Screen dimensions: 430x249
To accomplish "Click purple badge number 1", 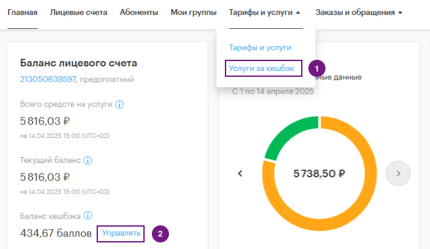I will (317, 68).
